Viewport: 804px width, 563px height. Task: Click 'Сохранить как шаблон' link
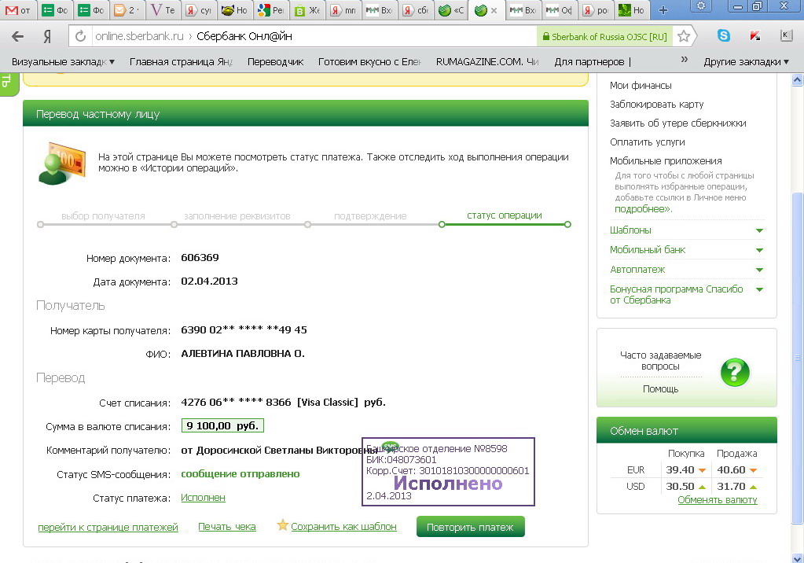click(343, 527)
